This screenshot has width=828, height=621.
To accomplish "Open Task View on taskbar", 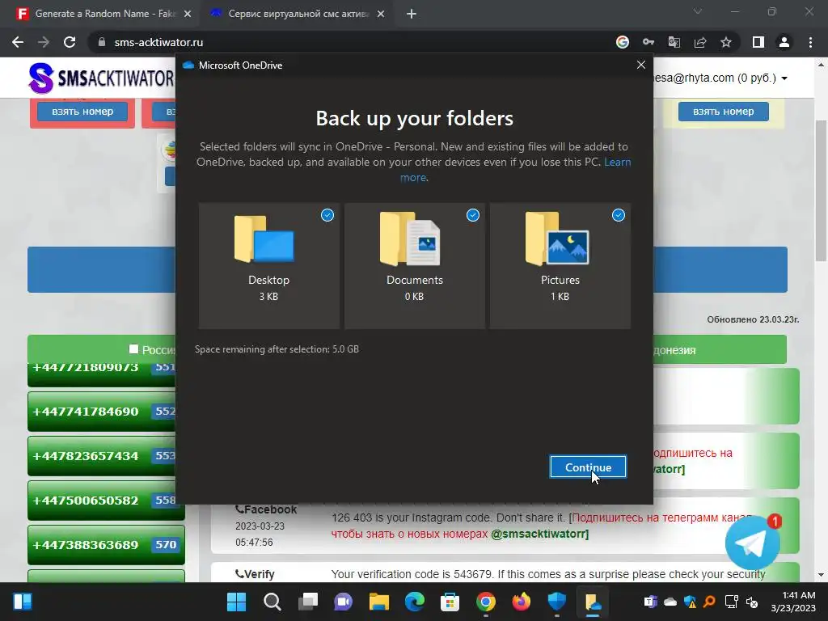I will click(x=308, y=602).
